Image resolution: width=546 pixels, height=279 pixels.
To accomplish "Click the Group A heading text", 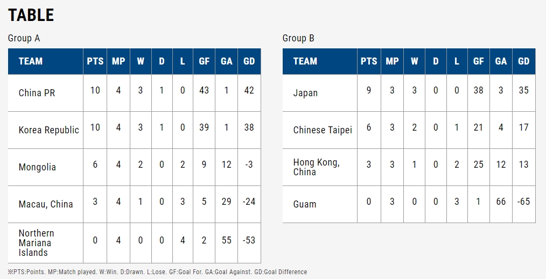I will [x=24, y=38].
